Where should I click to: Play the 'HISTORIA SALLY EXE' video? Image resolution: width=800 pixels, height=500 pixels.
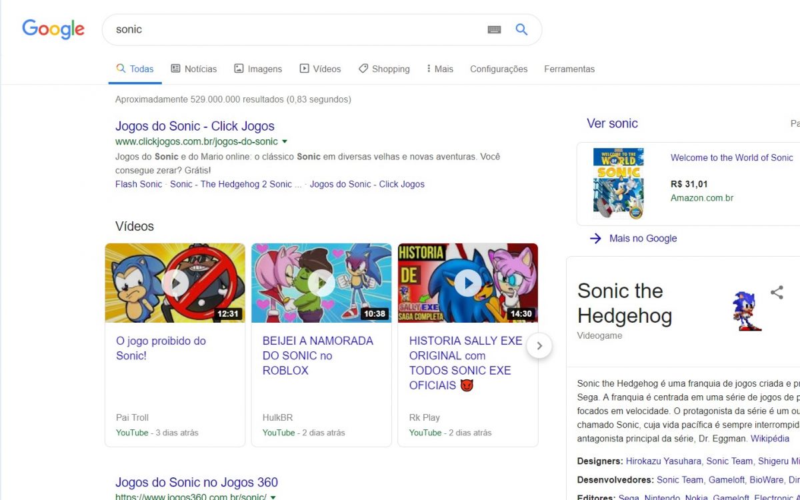pos(468,283)
